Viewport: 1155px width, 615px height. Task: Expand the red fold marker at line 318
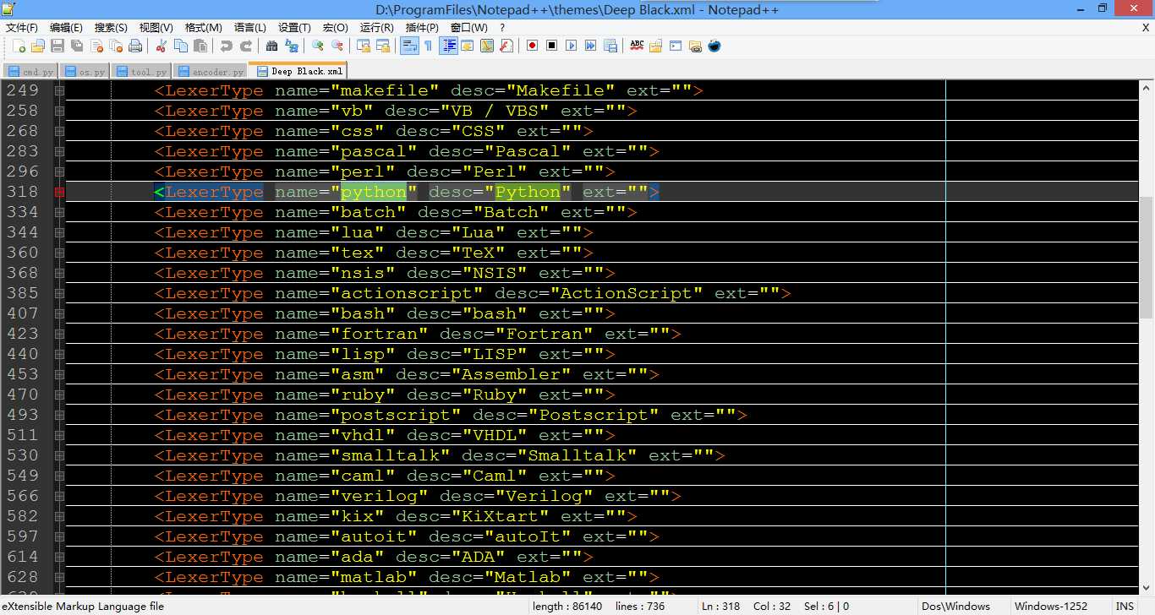pos(59,192)
